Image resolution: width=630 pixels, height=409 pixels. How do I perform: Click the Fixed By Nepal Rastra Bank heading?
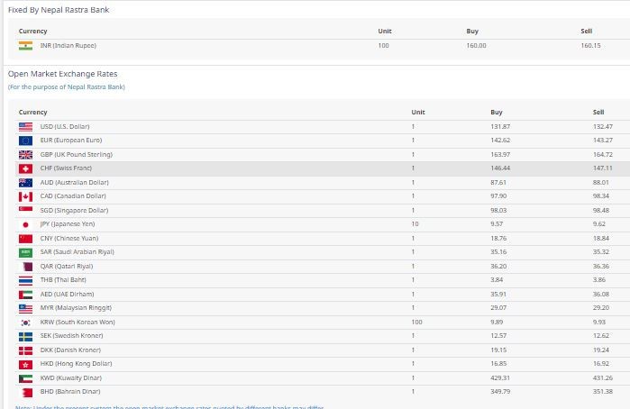tap(59, 10)
